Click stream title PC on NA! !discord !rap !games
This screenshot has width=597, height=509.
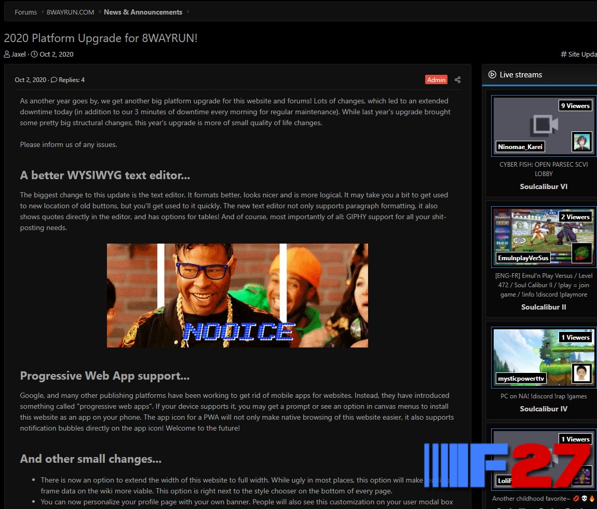coord(544,396)
